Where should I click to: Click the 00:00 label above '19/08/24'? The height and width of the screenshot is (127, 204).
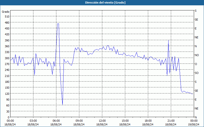click(194, 121)
